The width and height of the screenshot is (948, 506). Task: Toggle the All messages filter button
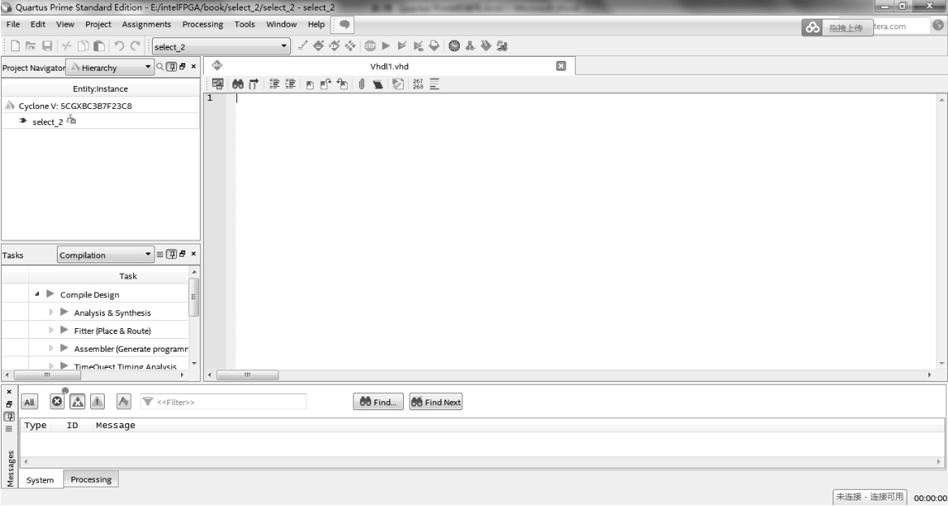point(29,402)
